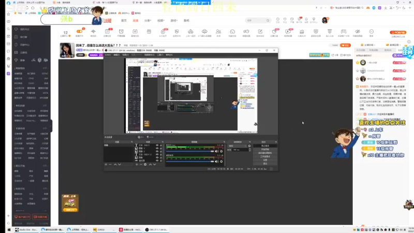Move the scene down in the OBS Scenes panel
Viewport: 414px width, 233px height.
120,164
